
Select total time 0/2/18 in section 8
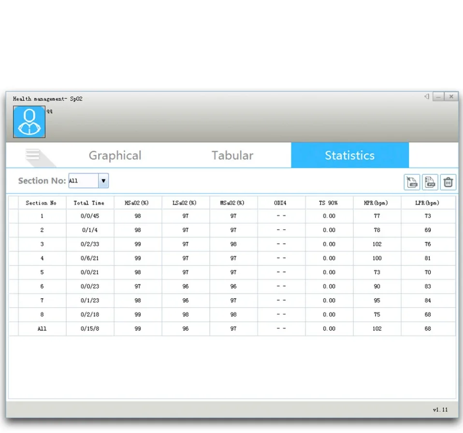90,314
